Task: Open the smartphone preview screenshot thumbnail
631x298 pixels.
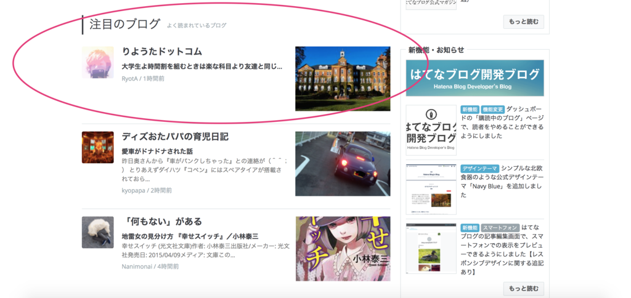Action: [431, 249]
